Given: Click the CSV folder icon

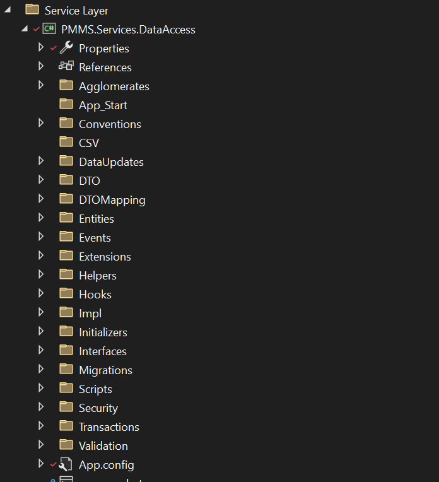Looking at the screenshot, I should click(x=66, y=143).
